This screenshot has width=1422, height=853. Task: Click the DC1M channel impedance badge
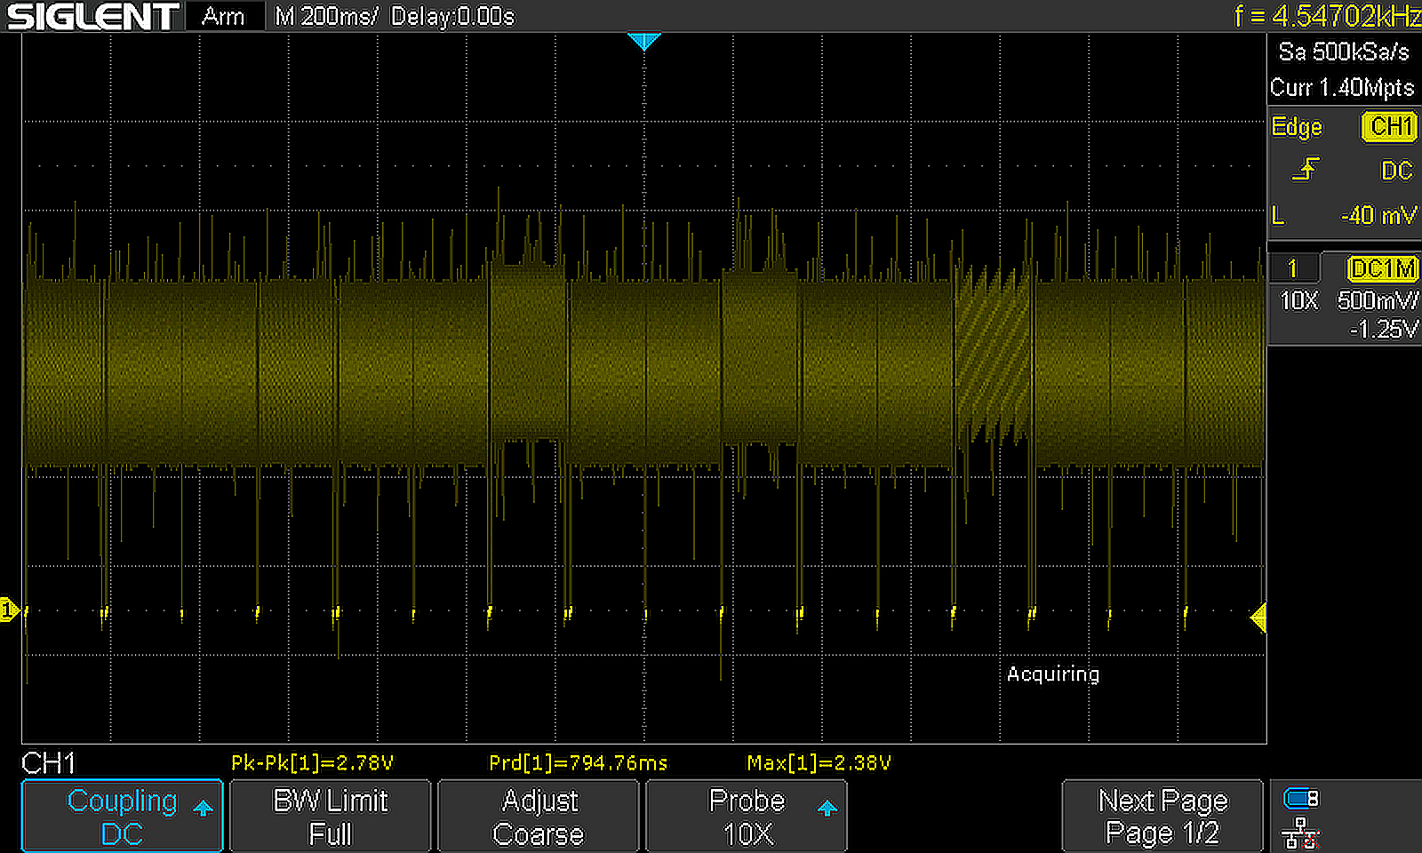click(1382, 268)
